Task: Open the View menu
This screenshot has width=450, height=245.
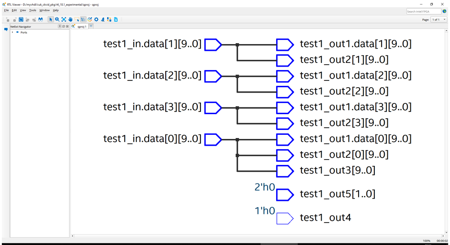Action: pos(23,10)
